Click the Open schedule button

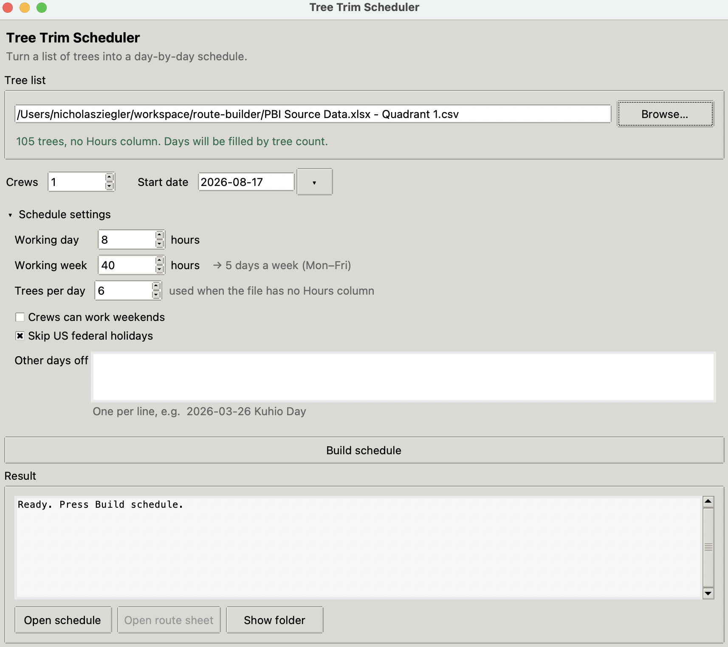point(63,620)
